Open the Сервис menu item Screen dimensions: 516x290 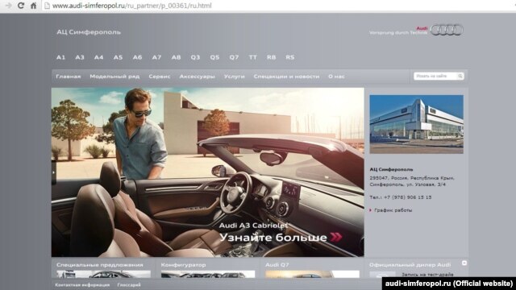(x=160, y=77)
